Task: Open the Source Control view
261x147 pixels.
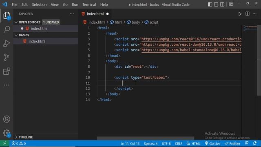Action: [x=7, y=57]
